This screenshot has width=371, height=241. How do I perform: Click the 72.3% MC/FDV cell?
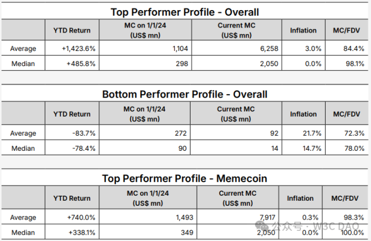tap(353, 133)
